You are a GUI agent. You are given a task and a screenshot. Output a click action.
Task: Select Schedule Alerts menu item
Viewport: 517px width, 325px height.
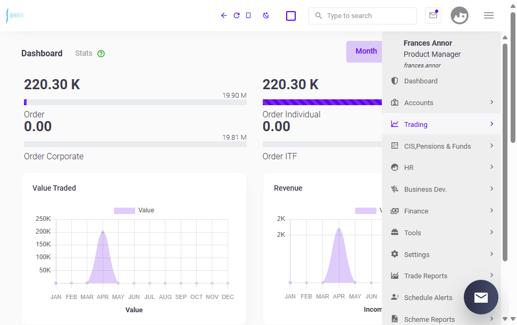441,298
